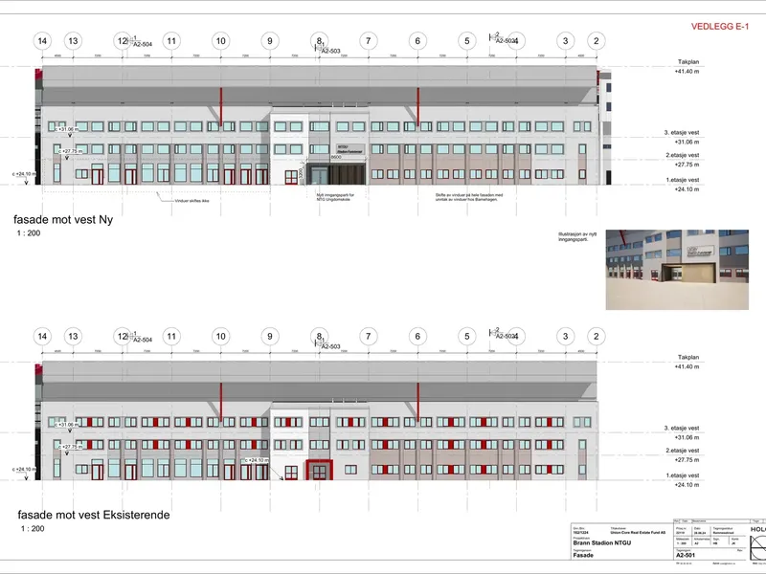Viewport: 766px width, 574px height.
Task: Click '+41.40 m' beside the Ny elevation
Action: click(x=687, y=71)
